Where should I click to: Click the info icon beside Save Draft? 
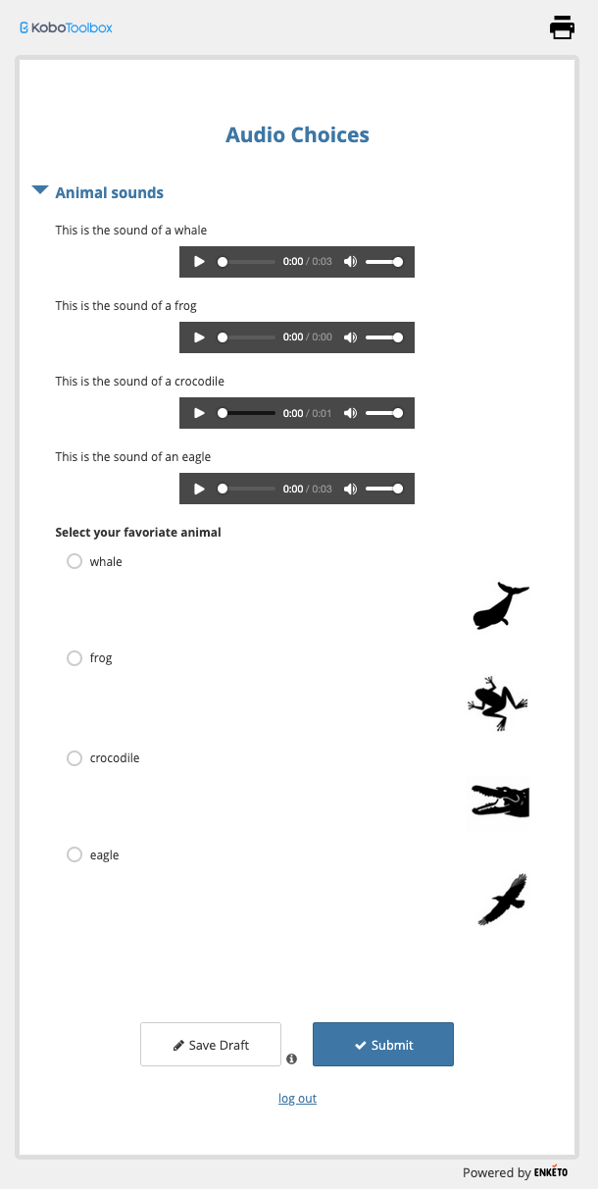pyautogui.click(x=291, y=1060)
